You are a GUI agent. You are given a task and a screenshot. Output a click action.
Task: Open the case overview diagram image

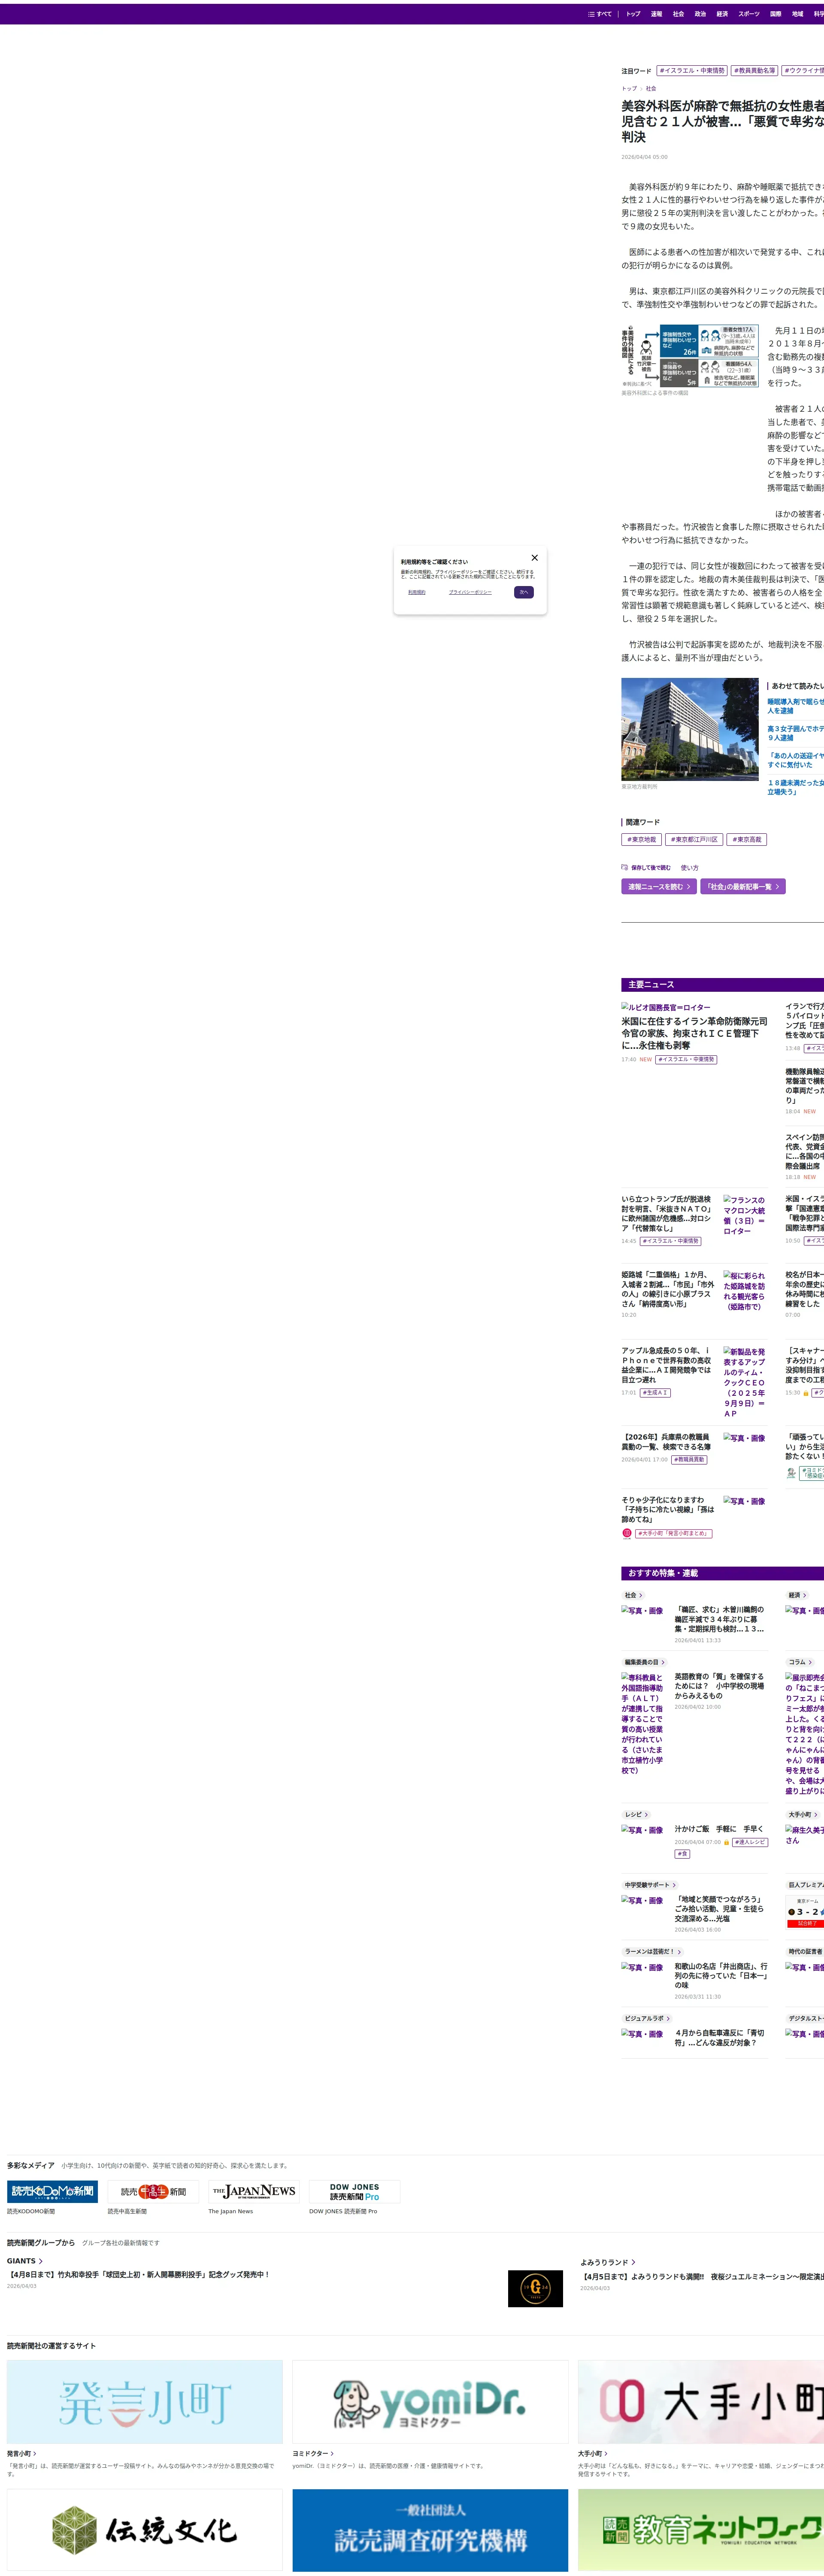(690, 356)
